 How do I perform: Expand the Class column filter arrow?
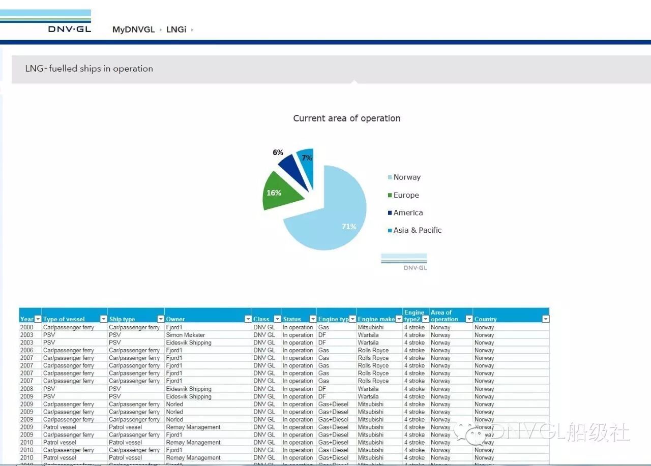point(277,319)
